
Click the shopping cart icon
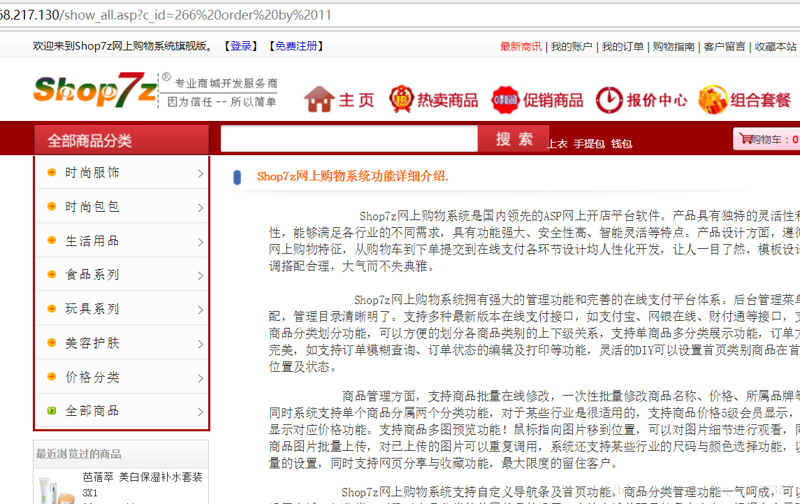pos(746,138)
